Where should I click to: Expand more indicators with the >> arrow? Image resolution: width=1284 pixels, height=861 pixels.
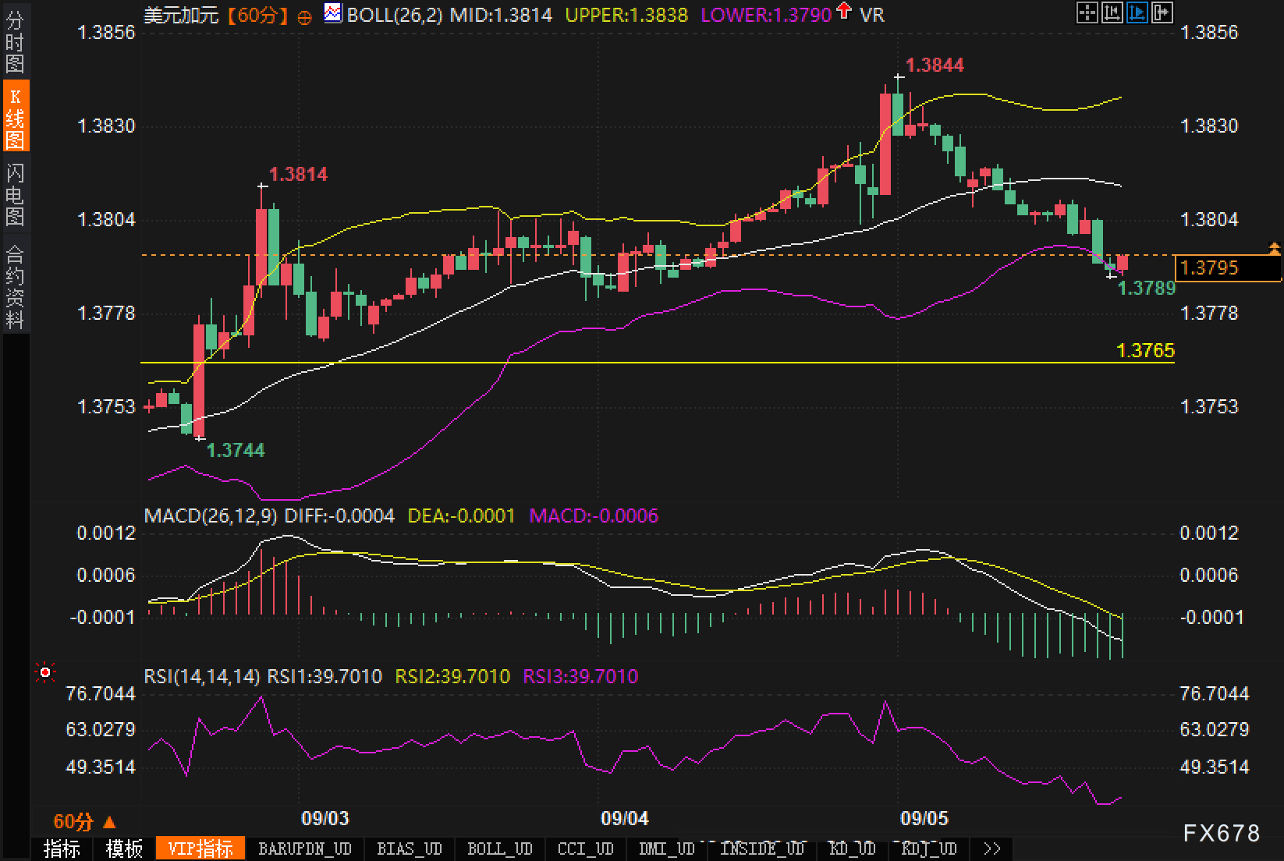(x=991, y=849)
